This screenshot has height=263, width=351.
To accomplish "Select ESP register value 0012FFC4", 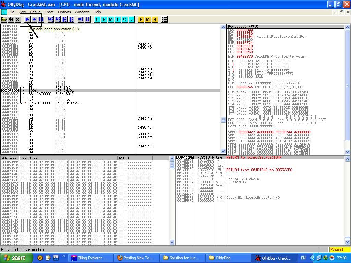I will [x=244, y=42].
